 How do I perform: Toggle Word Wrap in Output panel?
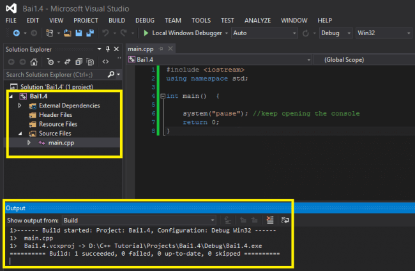[x=285, y=220]
